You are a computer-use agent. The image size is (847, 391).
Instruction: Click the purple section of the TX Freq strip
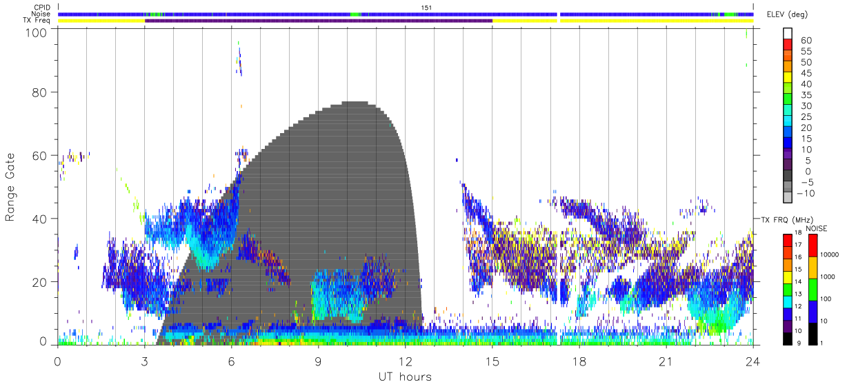[x=319, y=21]
